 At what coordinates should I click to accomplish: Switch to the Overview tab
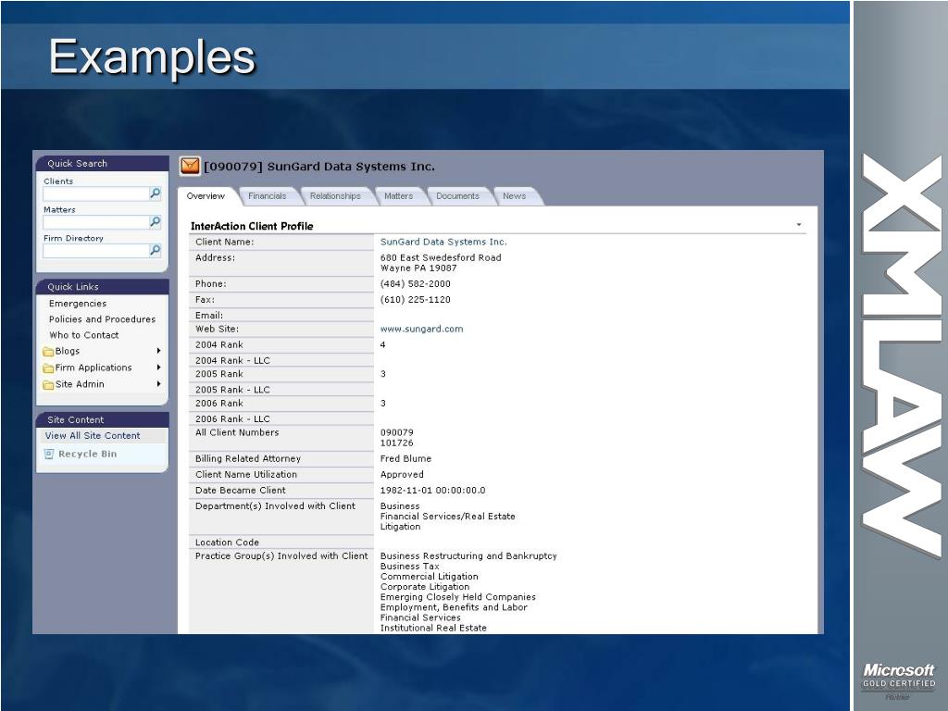point(206,196)
